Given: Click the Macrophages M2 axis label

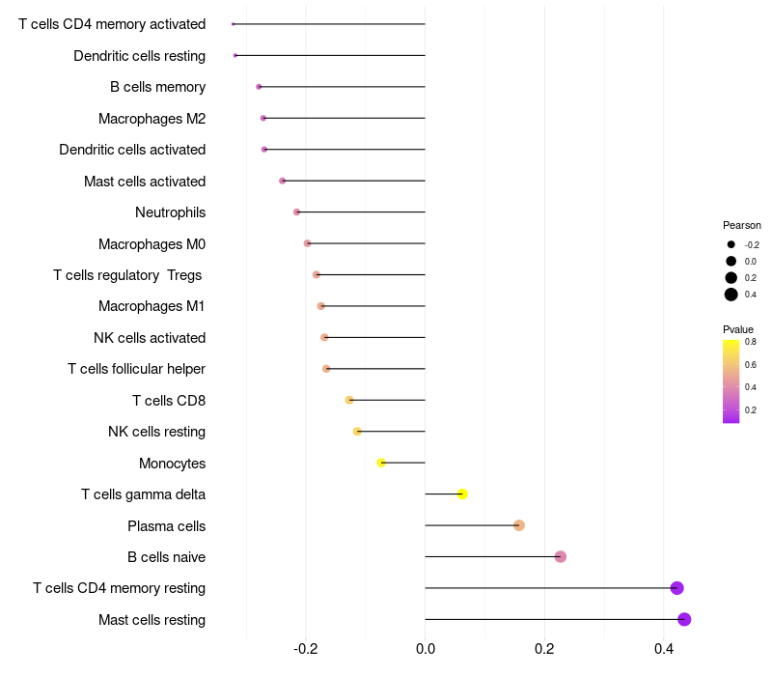Looking at the screenshot, I should 152,119.
